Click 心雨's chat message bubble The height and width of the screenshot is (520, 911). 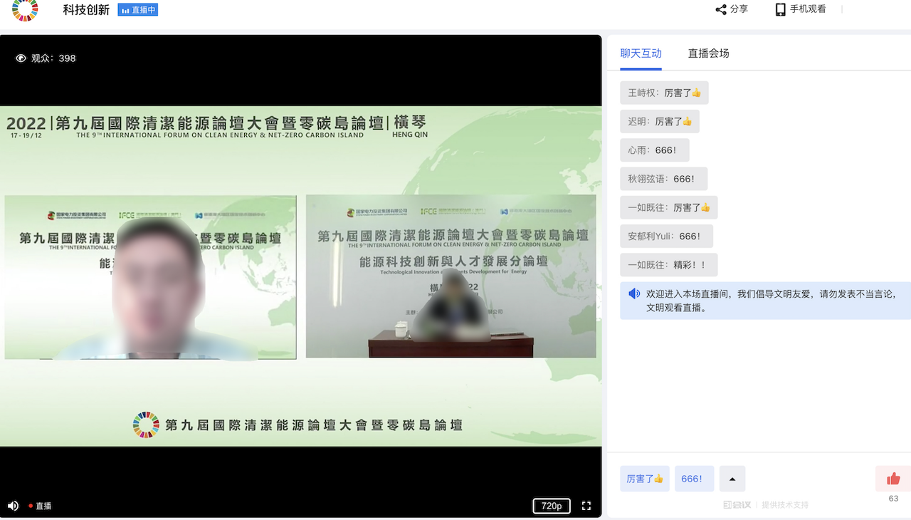[654, 150]
